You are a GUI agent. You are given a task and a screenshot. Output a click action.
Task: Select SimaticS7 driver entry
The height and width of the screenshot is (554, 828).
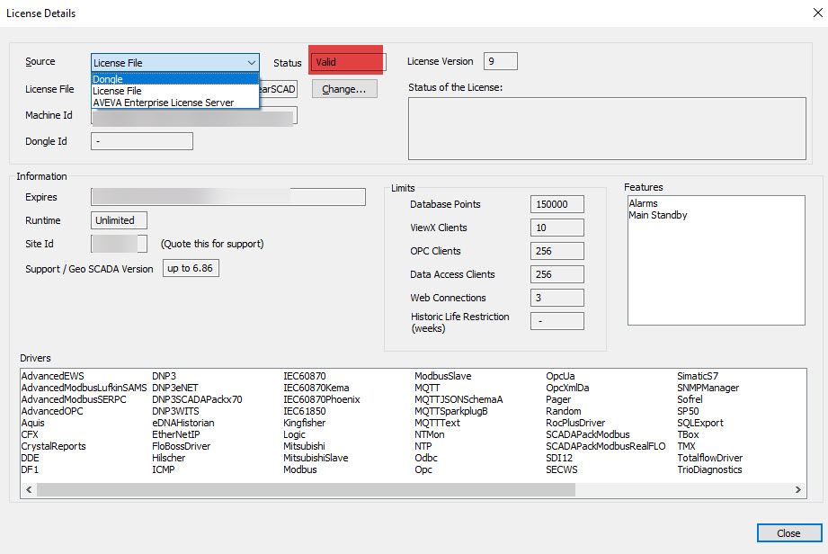coord(698,376)
